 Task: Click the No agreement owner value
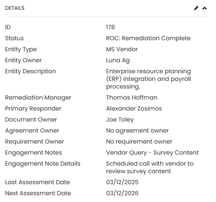click(x=137, y=130)
